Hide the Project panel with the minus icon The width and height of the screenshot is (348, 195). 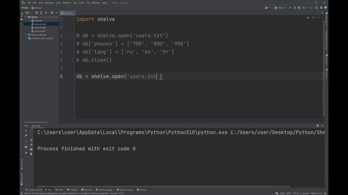[57, 13]
